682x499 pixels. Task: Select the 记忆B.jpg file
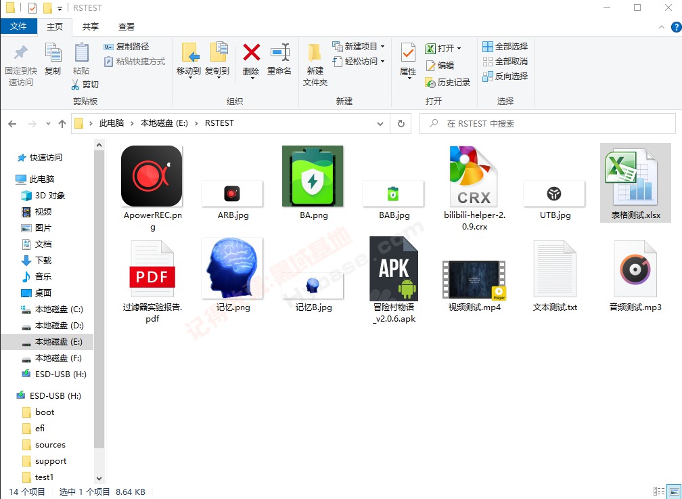(x=313, y=292)
